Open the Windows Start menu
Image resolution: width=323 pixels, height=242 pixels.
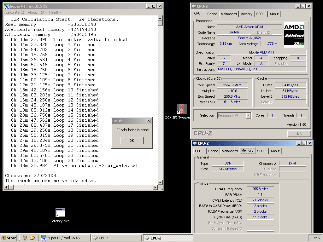coord(9,238)
